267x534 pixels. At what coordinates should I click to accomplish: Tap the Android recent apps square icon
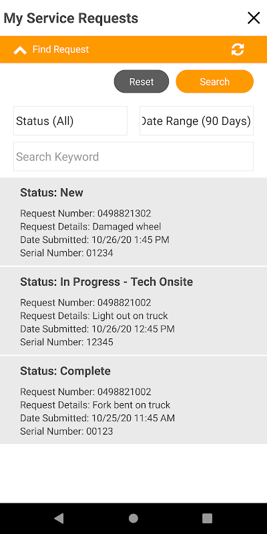[208, 519]
